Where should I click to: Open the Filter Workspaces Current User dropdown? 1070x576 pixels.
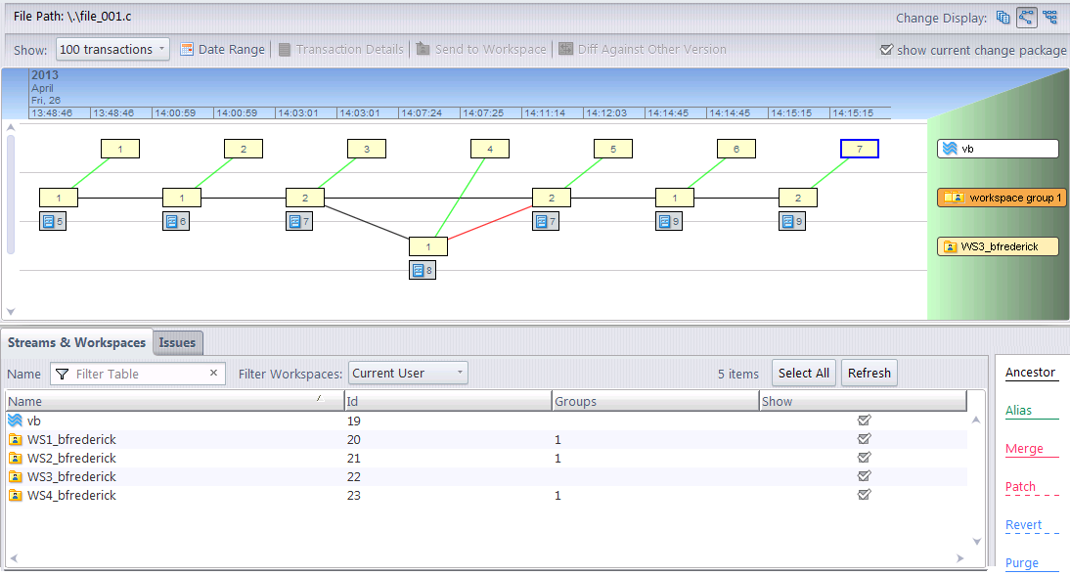pyautogui.click(x=408, y=373)
